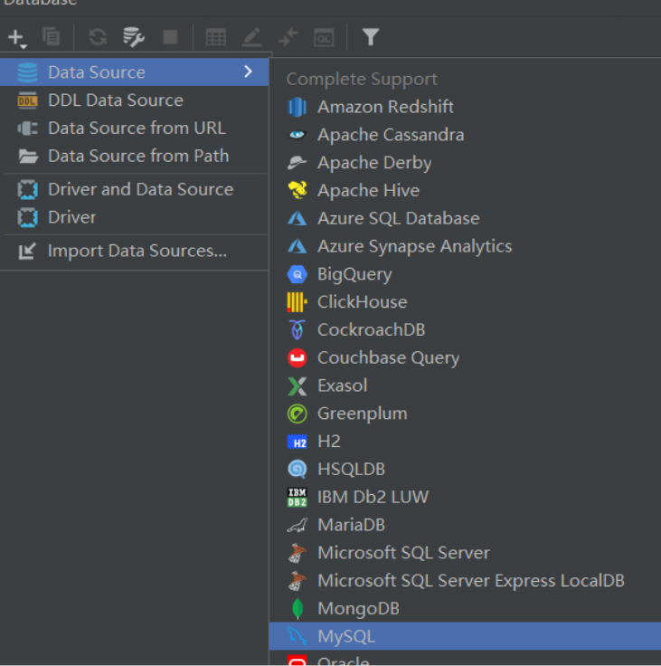
Task: Choose Azure Synapse Analytics
Action: click(x=465, y=246)
